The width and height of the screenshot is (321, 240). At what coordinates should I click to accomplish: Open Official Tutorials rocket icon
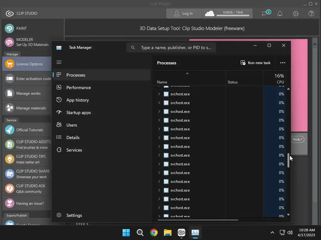(x=10, y=130)
